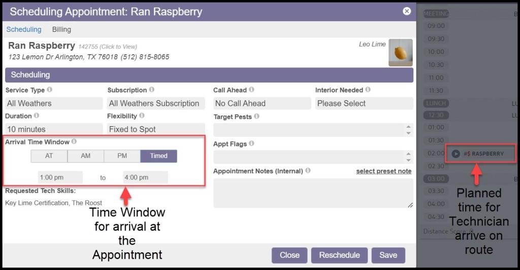Switch to the Billing tab
This screenshot has width=520, height=270.
click(x=61, y=29)
